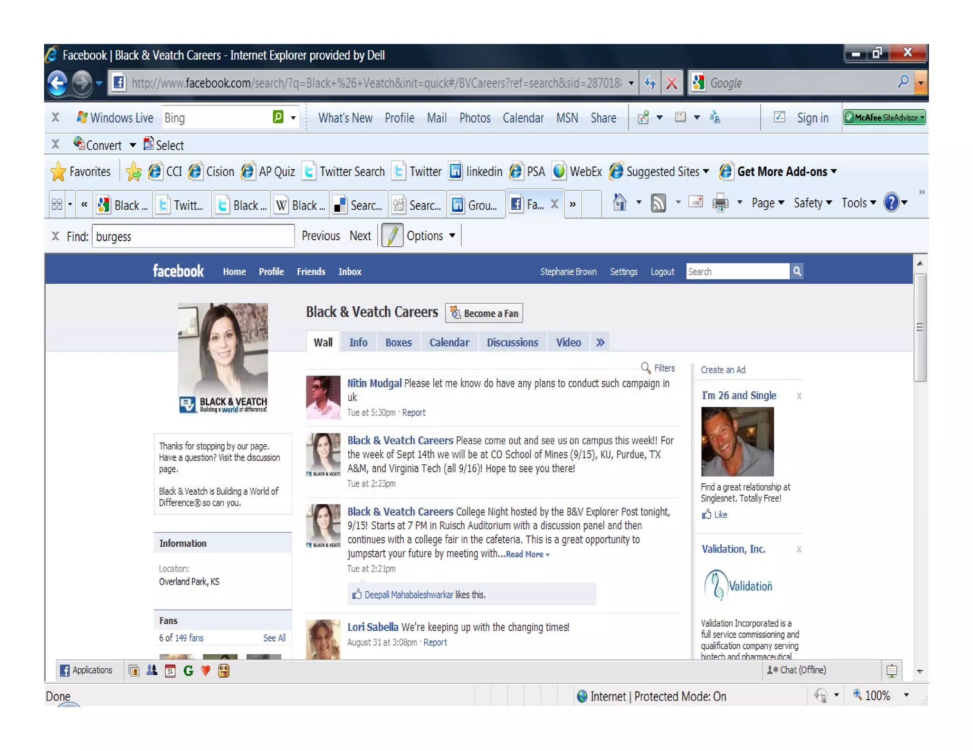Click the RSS feeds icon
973x751 pixels.
pos(658,203)
